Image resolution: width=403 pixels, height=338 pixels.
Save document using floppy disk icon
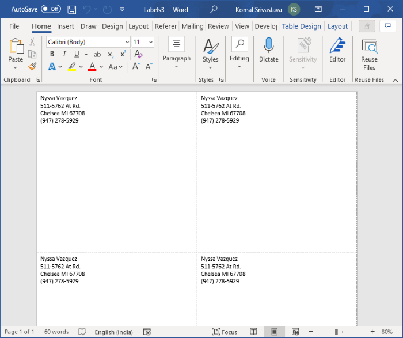(71, 10)
